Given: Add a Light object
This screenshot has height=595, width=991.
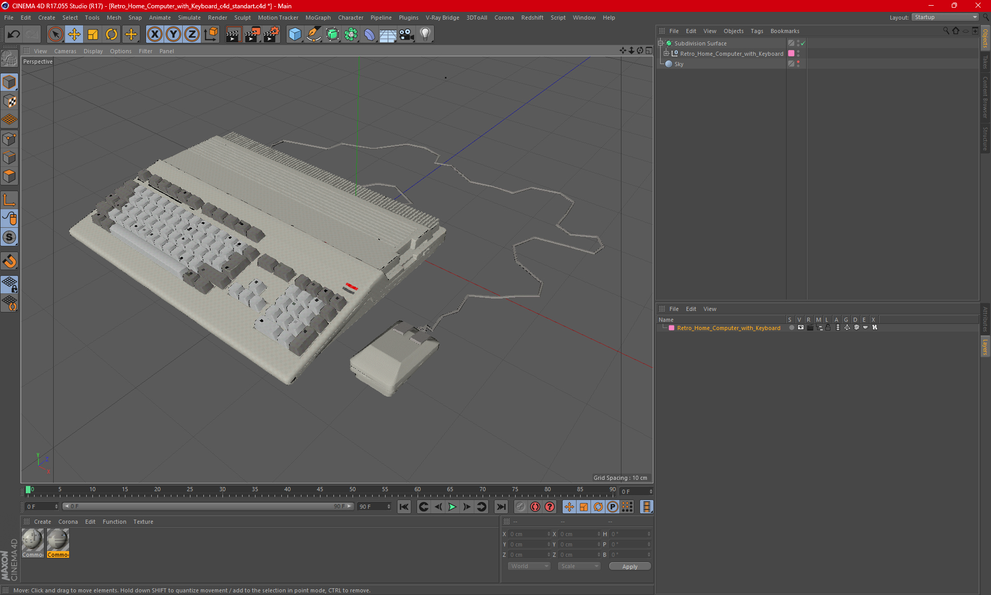Looking at the screenshot, I should tap(425, 34).
